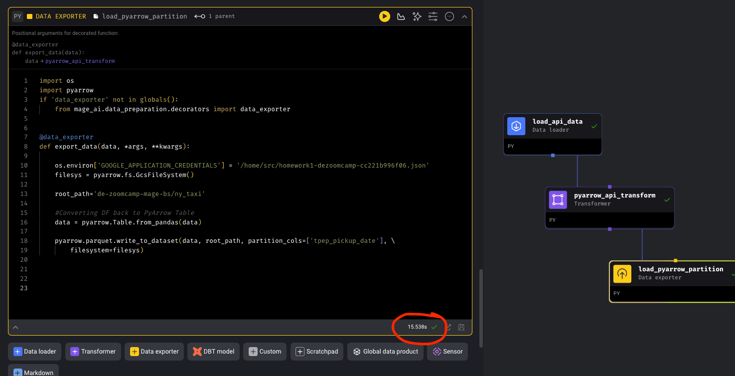
Task: Collapse the block with the header chevron
Action: [464, 16]
